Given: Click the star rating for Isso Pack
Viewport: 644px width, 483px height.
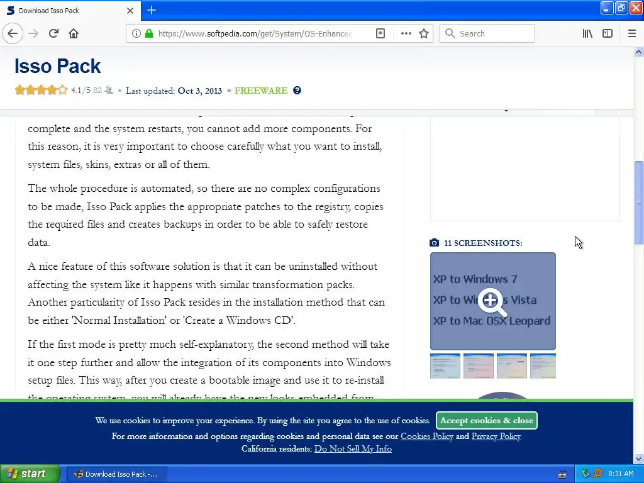Looking at the screenshot, I should [41, 90].
